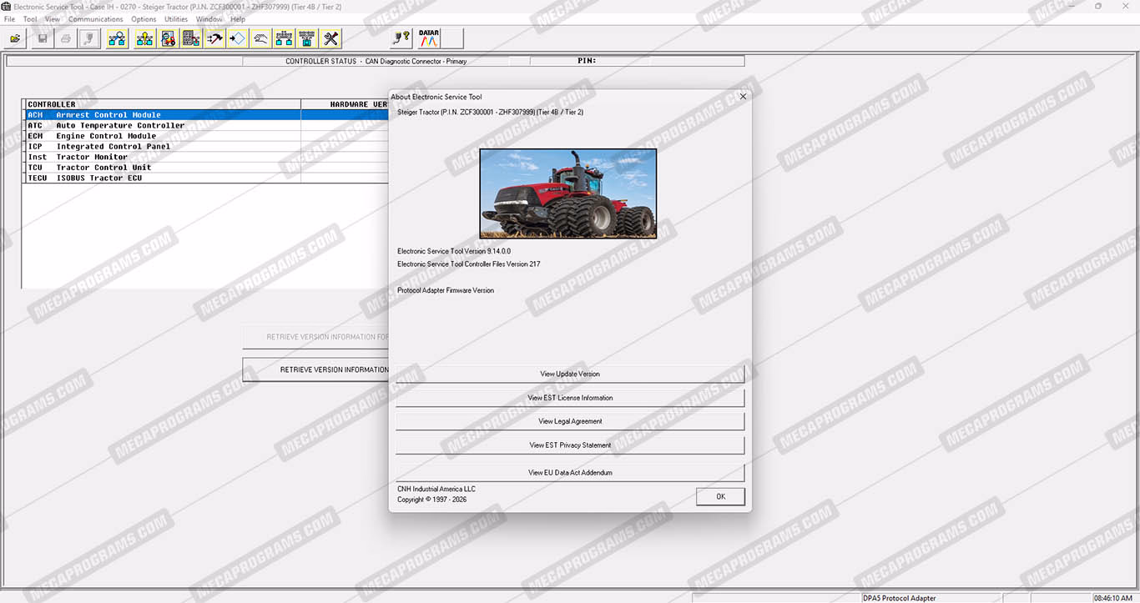Select the Inst Tractor Monitor row
The image size is (1140, 603).
click(206, 157)
